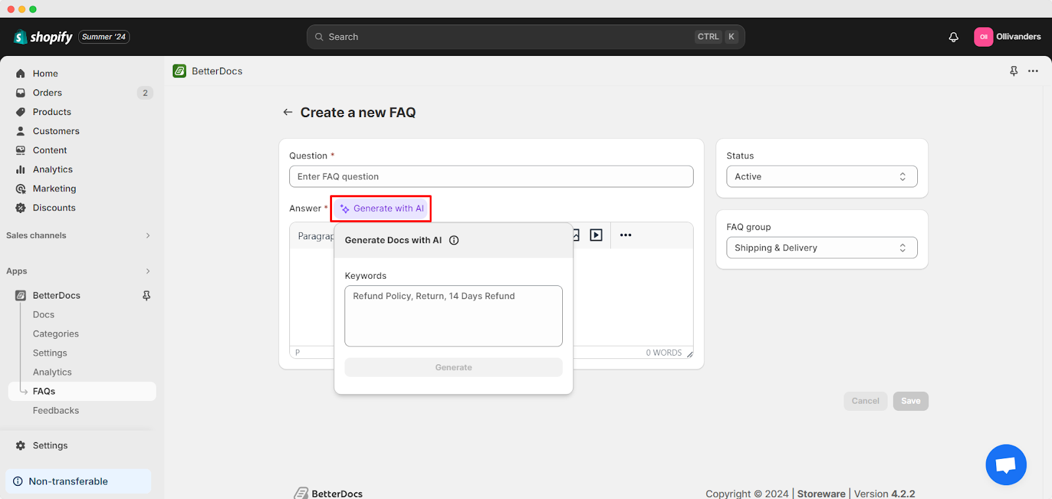Open Categories in BetterDocs menu
1052x499 pixels.
[x=56, y=334]
